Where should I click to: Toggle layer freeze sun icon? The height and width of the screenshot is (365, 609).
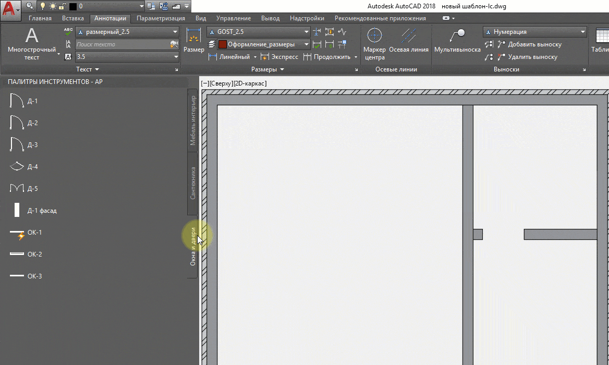click(x=53, y=6)
